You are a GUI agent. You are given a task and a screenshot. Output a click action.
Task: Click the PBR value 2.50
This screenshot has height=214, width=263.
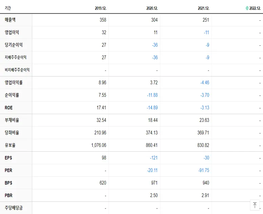154,195
